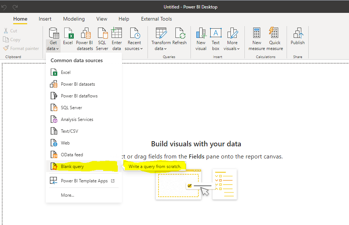349x225 pixels.
Task: Open the External Tools tab
Action: tap(156, 19)
